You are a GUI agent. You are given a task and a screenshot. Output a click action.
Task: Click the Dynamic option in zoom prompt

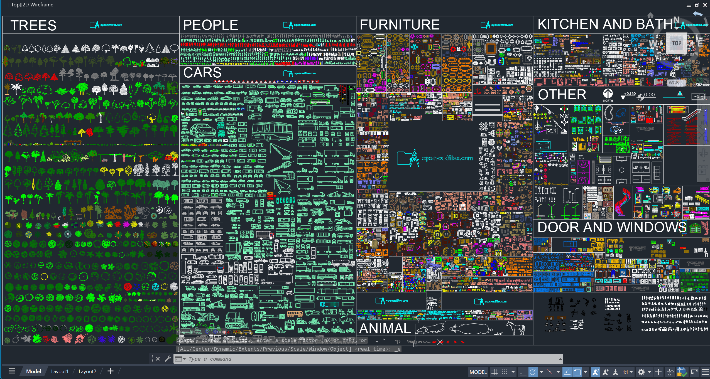tap(224, 349)
